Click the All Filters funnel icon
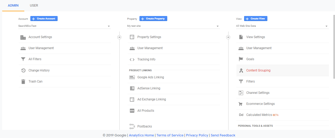This screenshot has width=335, height=138. (x=23, y=59)
